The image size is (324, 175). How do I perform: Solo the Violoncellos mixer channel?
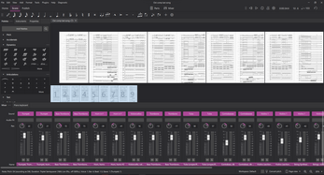(x=138, y=160)
